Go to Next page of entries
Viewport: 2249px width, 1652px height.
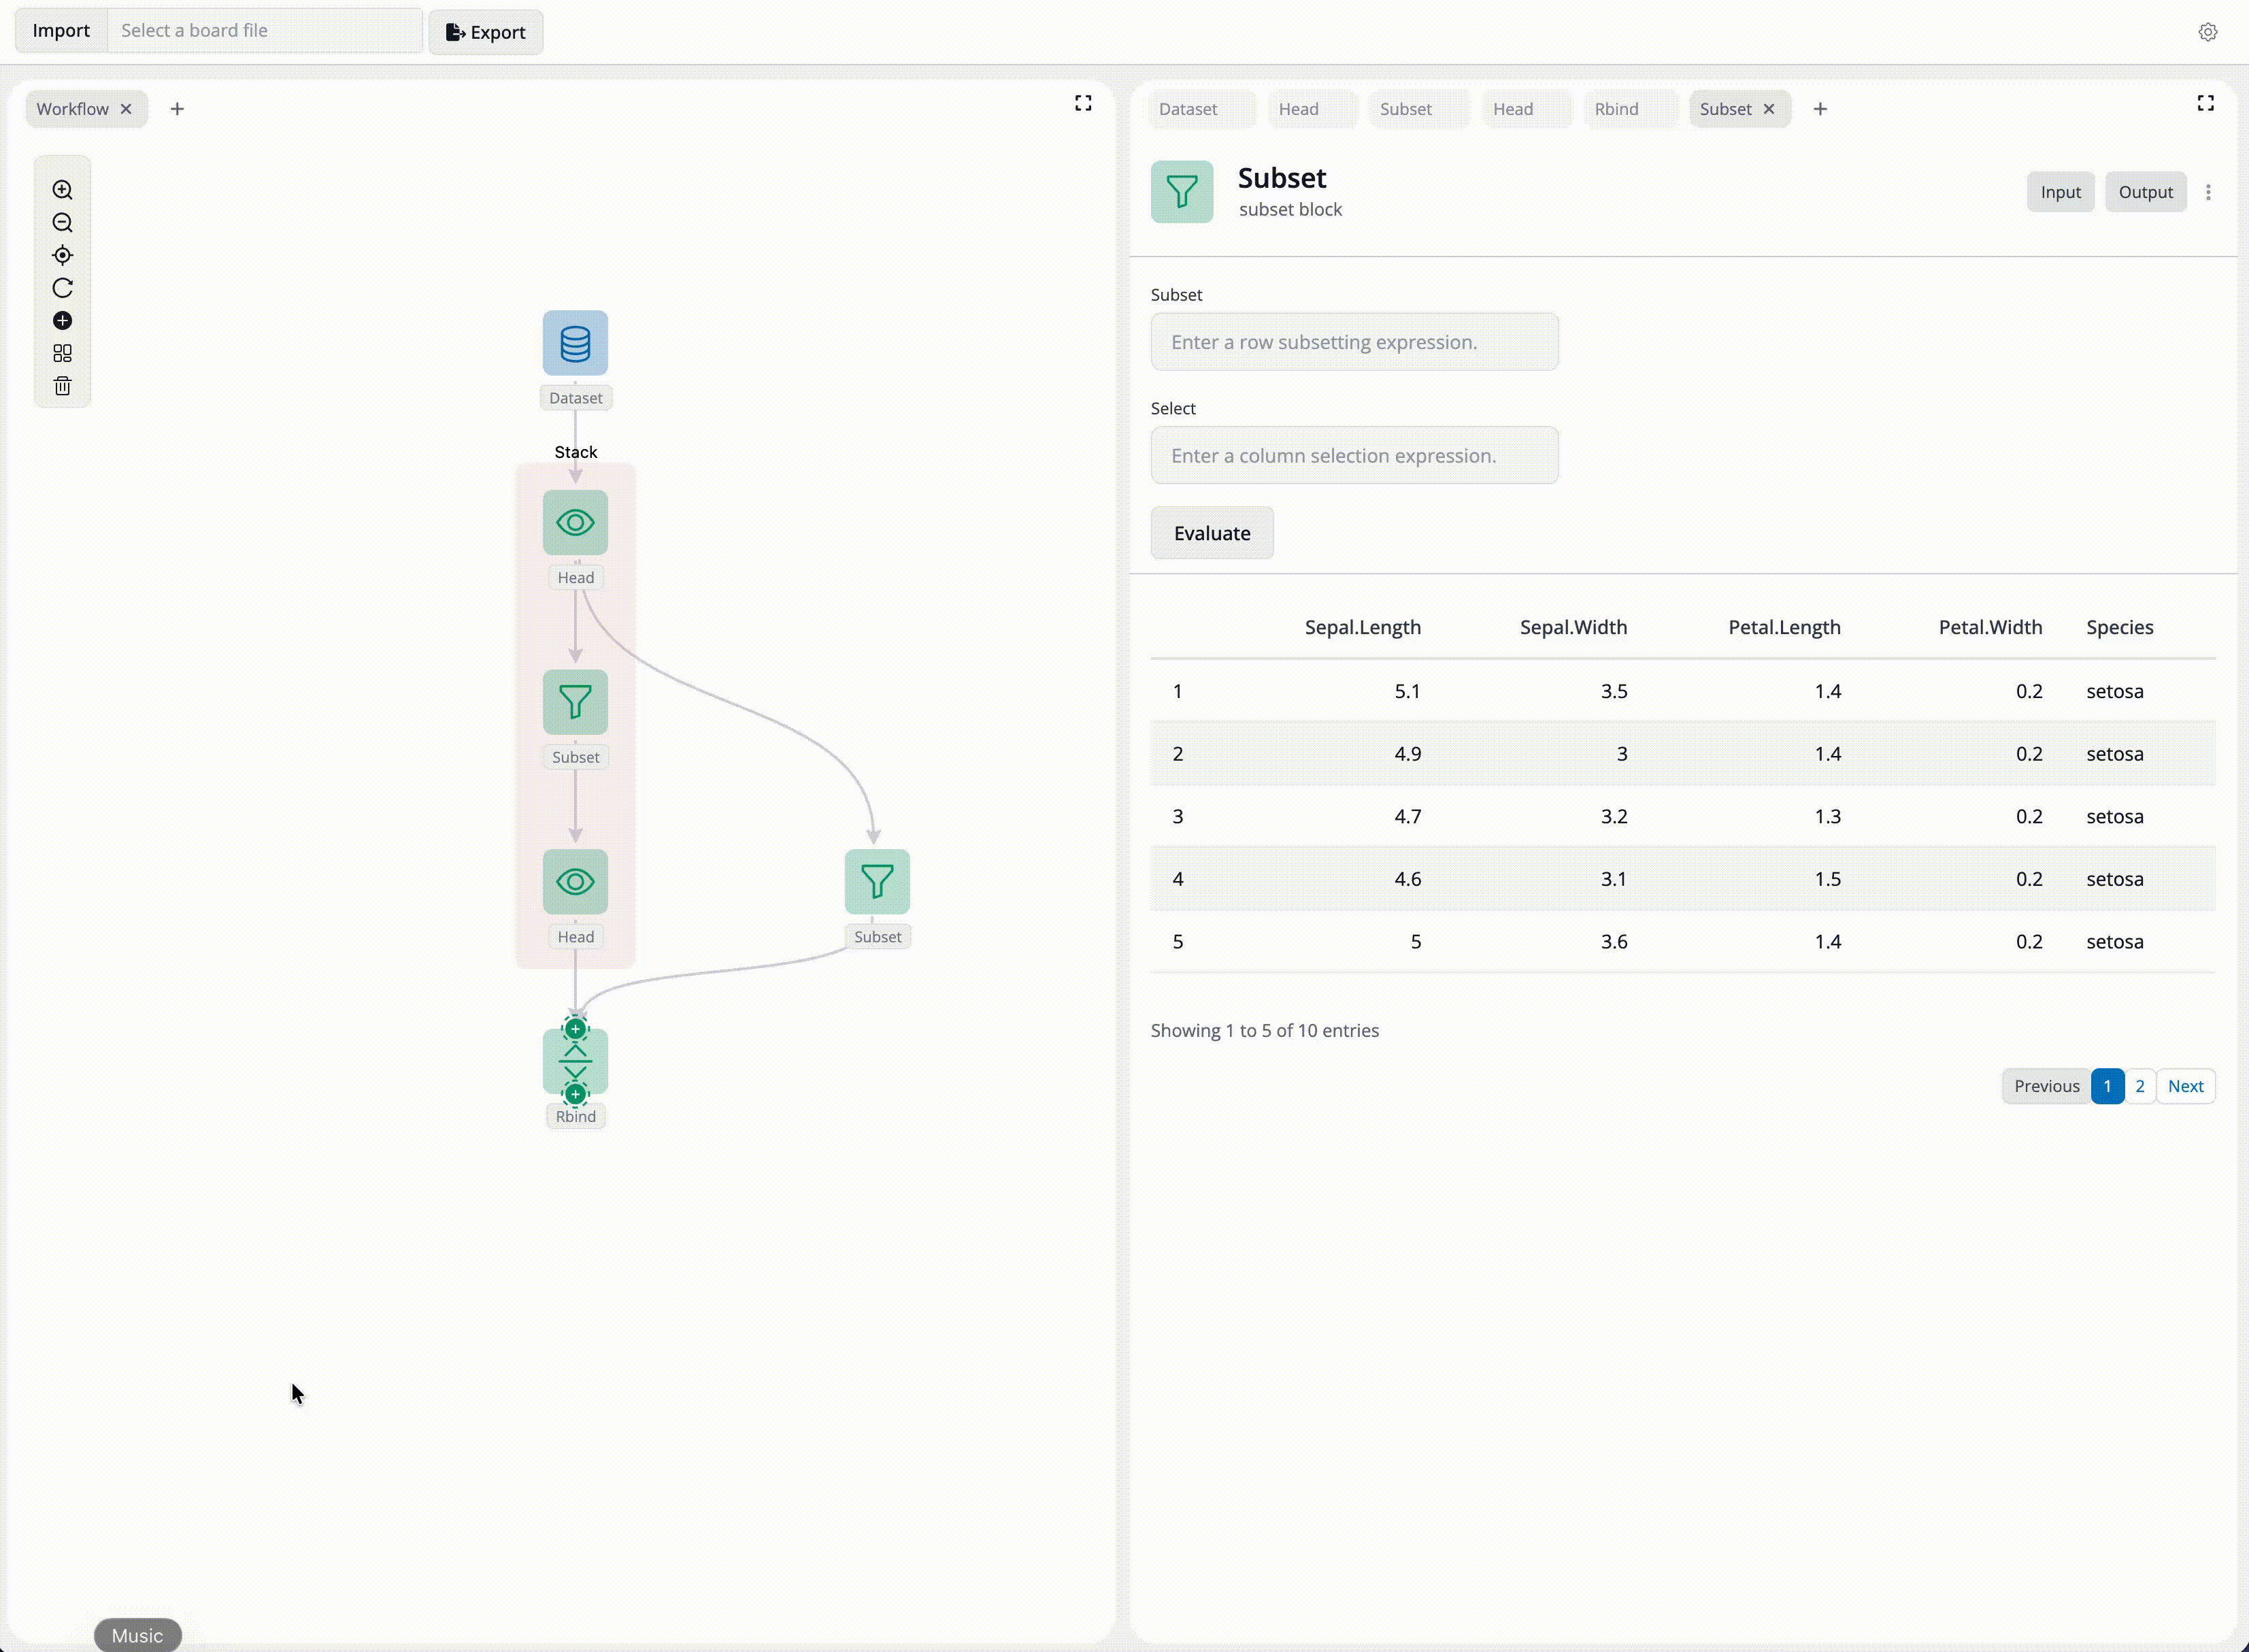coord(2185,1086)
